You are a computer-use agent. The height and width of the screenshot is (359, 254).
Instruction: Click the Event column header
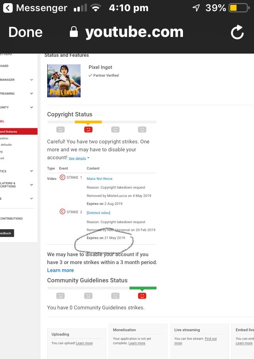pos(63,168)
